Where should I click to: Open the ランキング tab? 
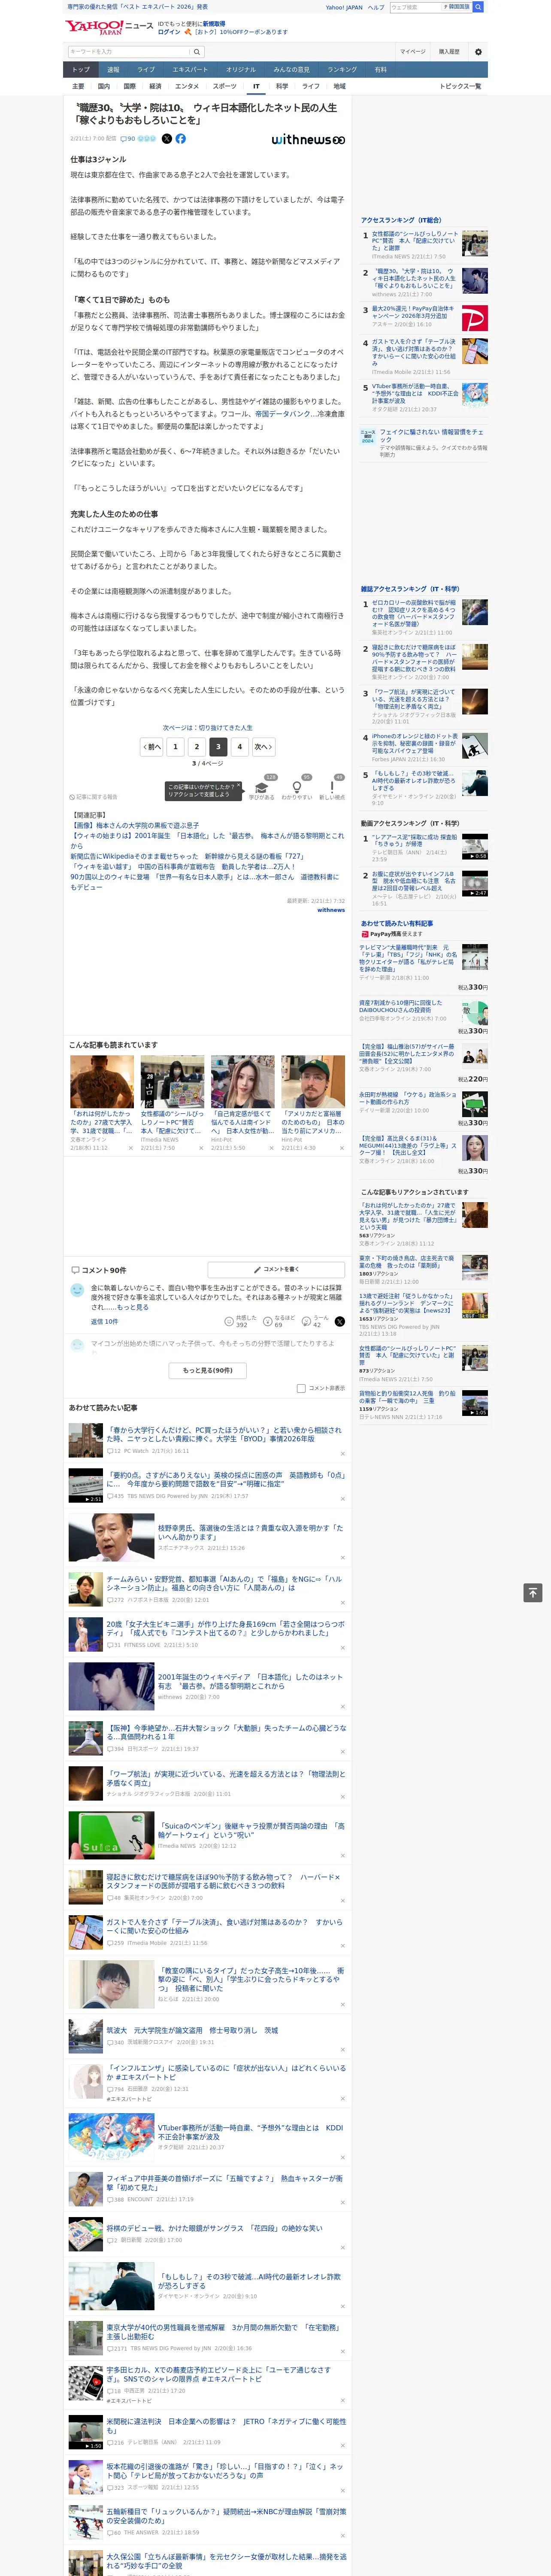[x=342, y=70]
